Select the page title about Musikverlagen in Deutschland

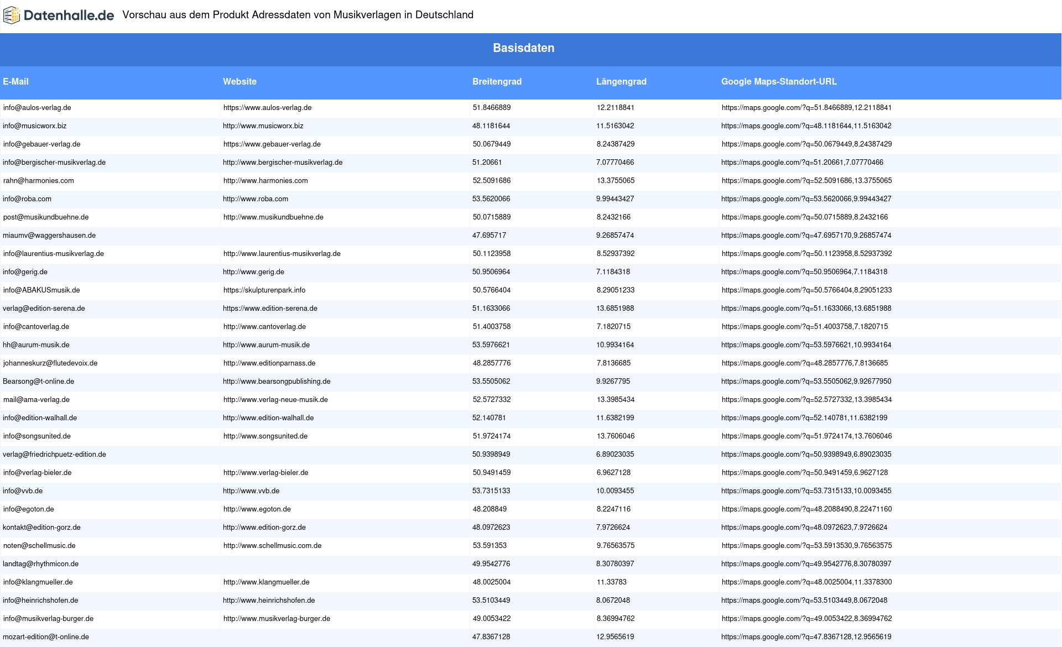point(298,15)
